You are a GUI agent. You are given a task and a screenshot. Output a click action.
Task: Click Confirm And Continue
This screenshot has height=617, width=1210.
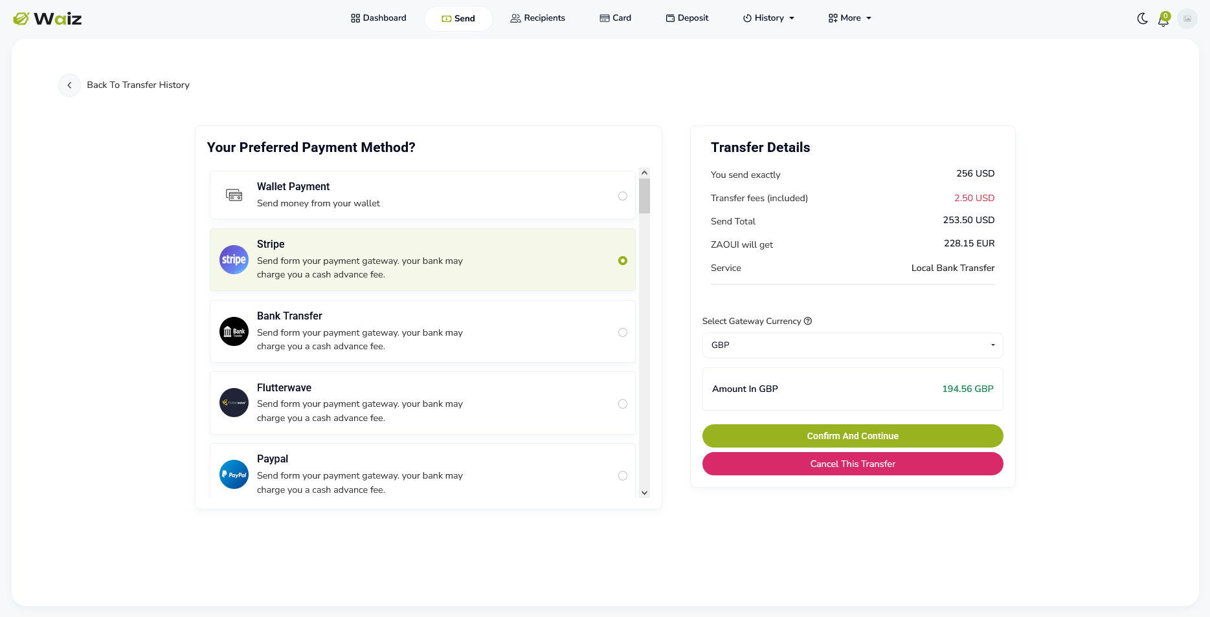coord(853,436)
